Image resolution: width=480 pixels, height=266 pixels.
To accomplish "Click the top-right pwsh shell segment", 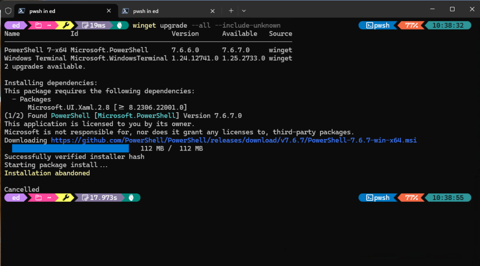I will [x=378, y=25].
